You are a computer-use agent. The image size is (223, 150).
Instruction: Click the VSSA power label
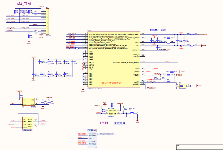(181, 48)
